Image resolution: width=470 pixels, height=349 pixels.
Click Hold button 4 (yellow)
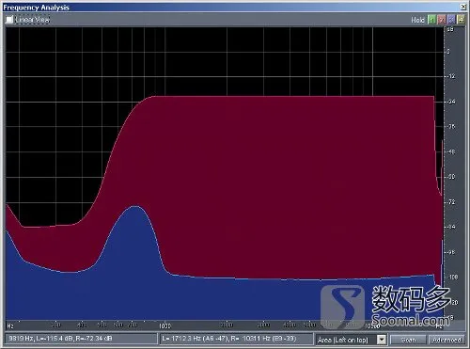[461, 20]
